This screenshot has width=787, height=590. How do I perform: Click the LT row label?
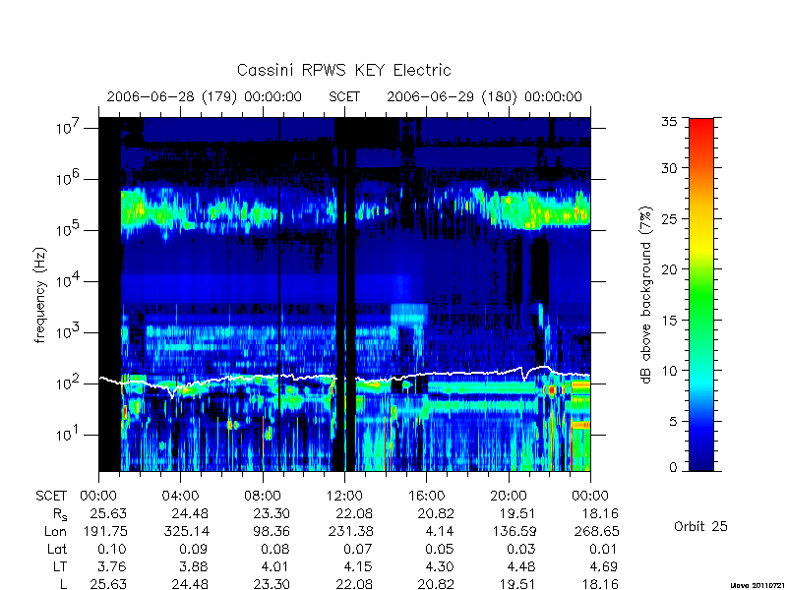[x=60, y=567]
